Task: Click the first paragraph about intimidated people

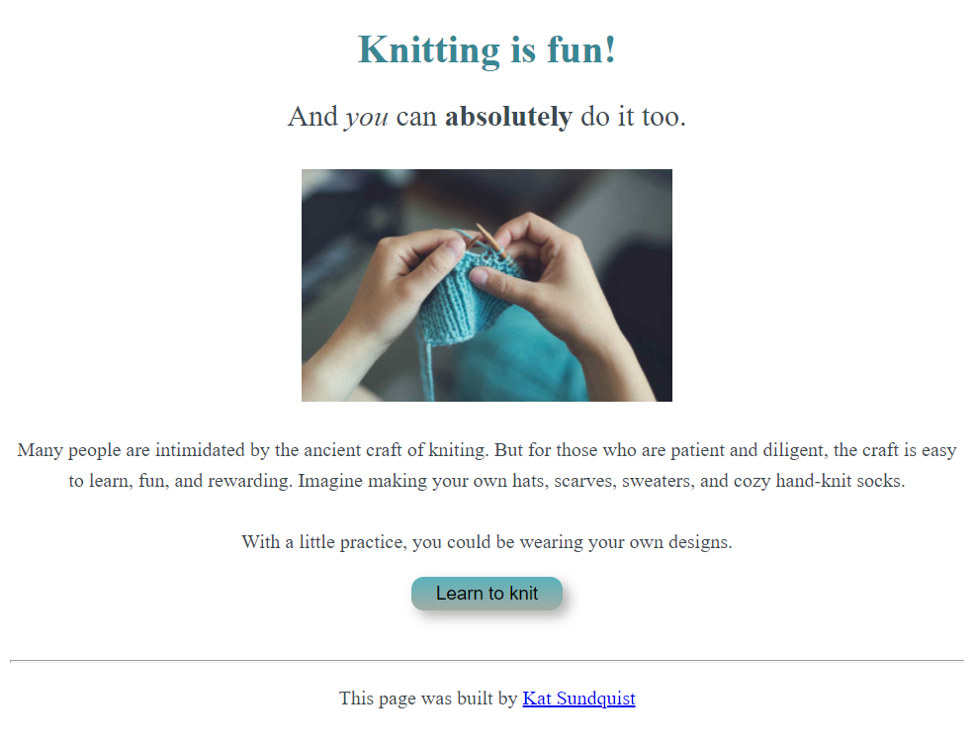Action: (x=487, y=465)
